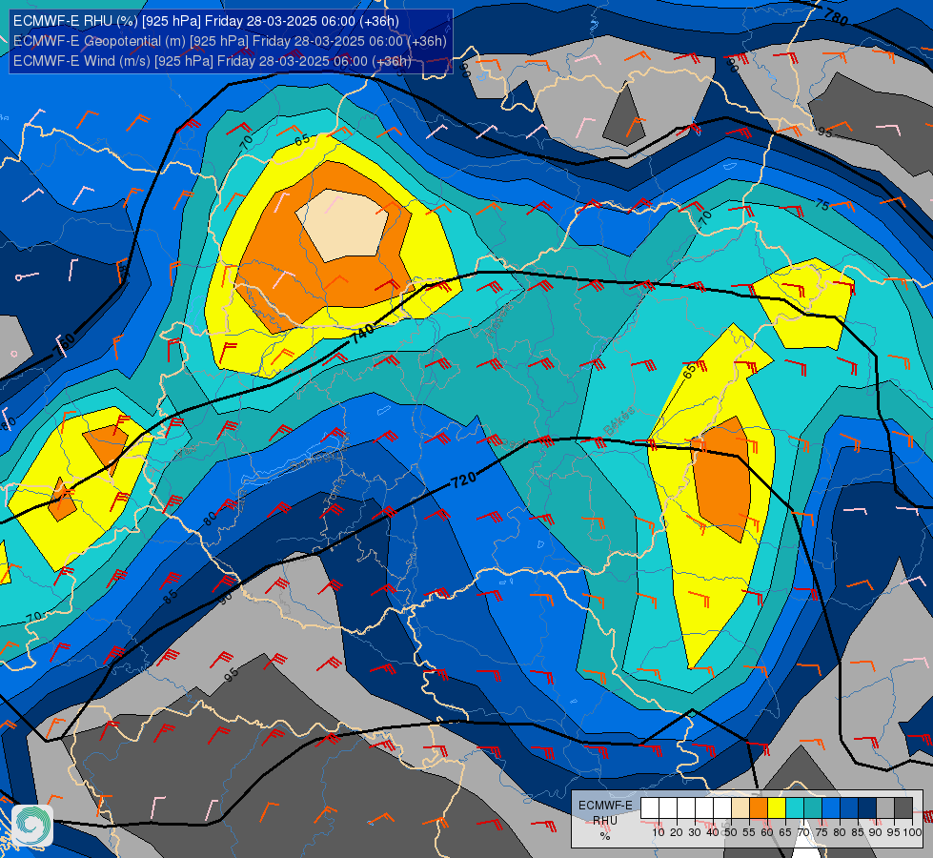The height and width of the screenshot is (858, 933).
Task: Click the 75 humidity contour label on map
Action: click(x=821, y=205)
